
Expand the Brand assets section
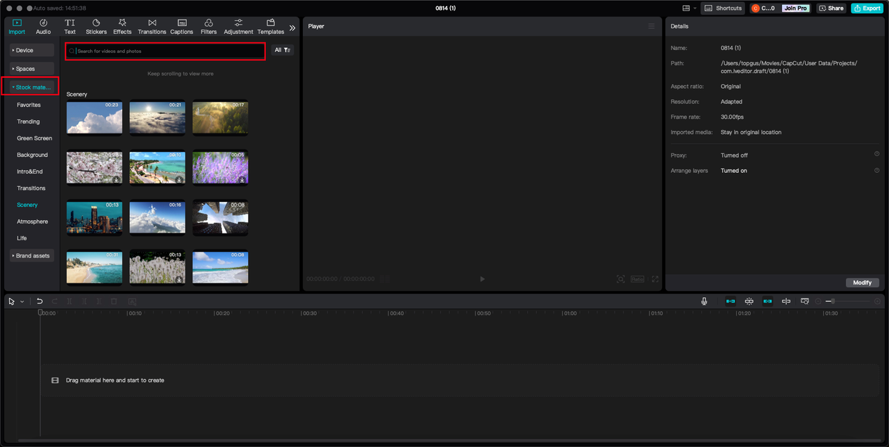tap(32, 255)
